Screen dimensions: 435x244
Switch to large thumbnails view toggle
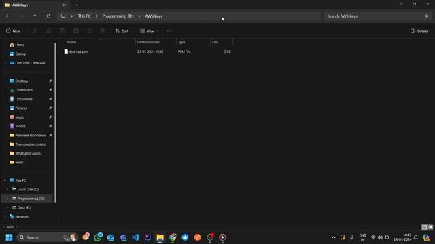430,227
